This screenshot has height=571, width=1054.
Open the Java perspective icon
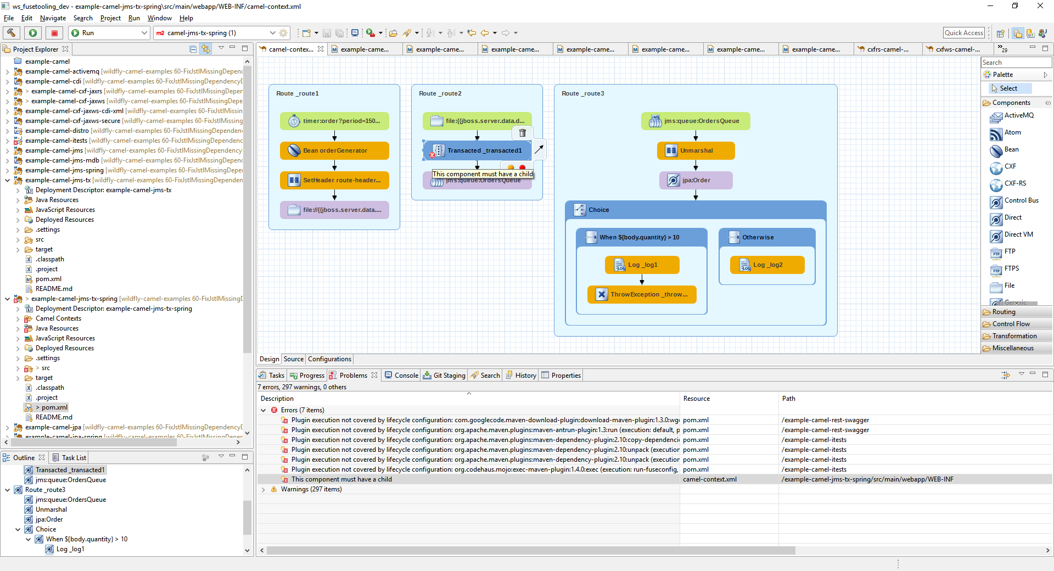tap(1042, 33)
